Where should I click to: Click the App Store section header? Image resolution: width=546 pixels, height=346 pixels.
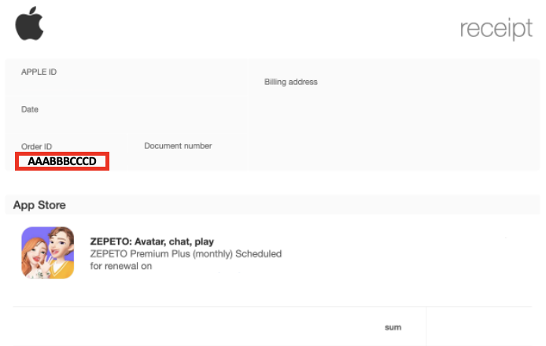(39, 205)
